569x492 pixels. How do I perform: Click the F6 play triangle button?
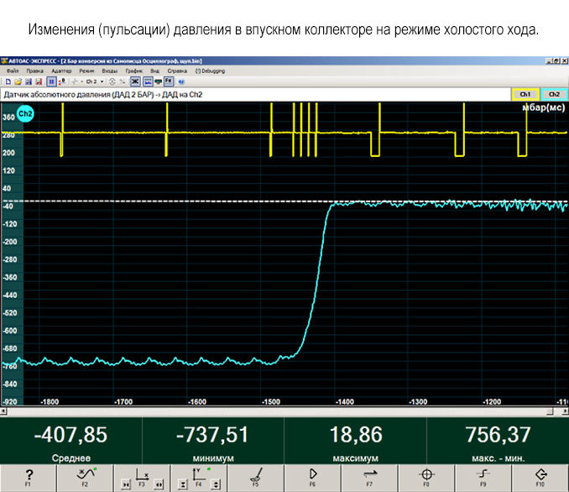point(313,478)
